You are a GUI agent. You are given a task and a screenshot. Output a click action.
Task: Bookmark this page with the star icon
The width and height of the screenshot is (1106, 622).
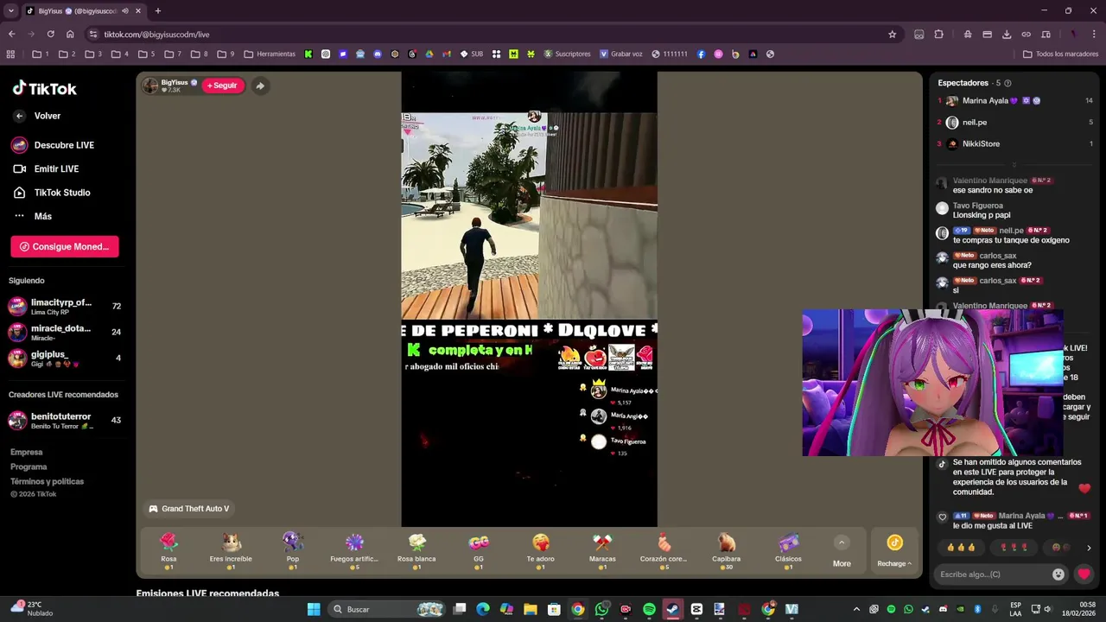(x=892, y=35)
